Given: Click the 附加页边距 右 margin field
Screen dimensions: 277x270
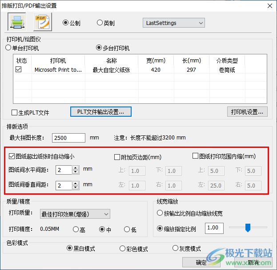Looking at the screenshot, I should click(x=173, y=185).
